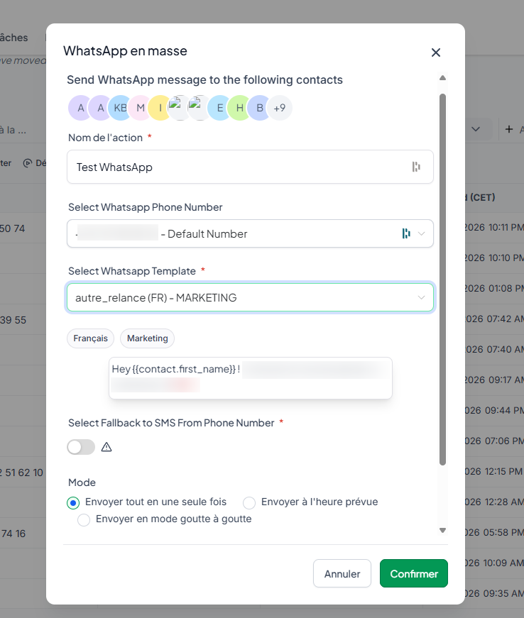524x618 pixels.
Task: Click the E contact avatar
Action: (220, 108)
